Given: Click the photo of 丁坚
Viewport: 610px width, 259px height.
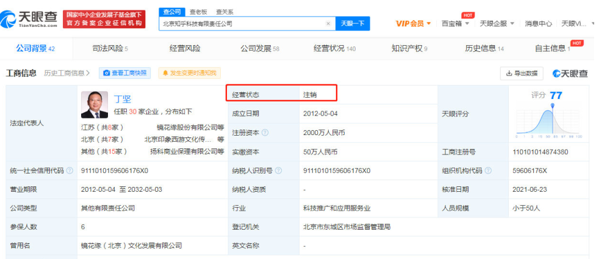Looking at the screenshot, I should tap(95, 105).
